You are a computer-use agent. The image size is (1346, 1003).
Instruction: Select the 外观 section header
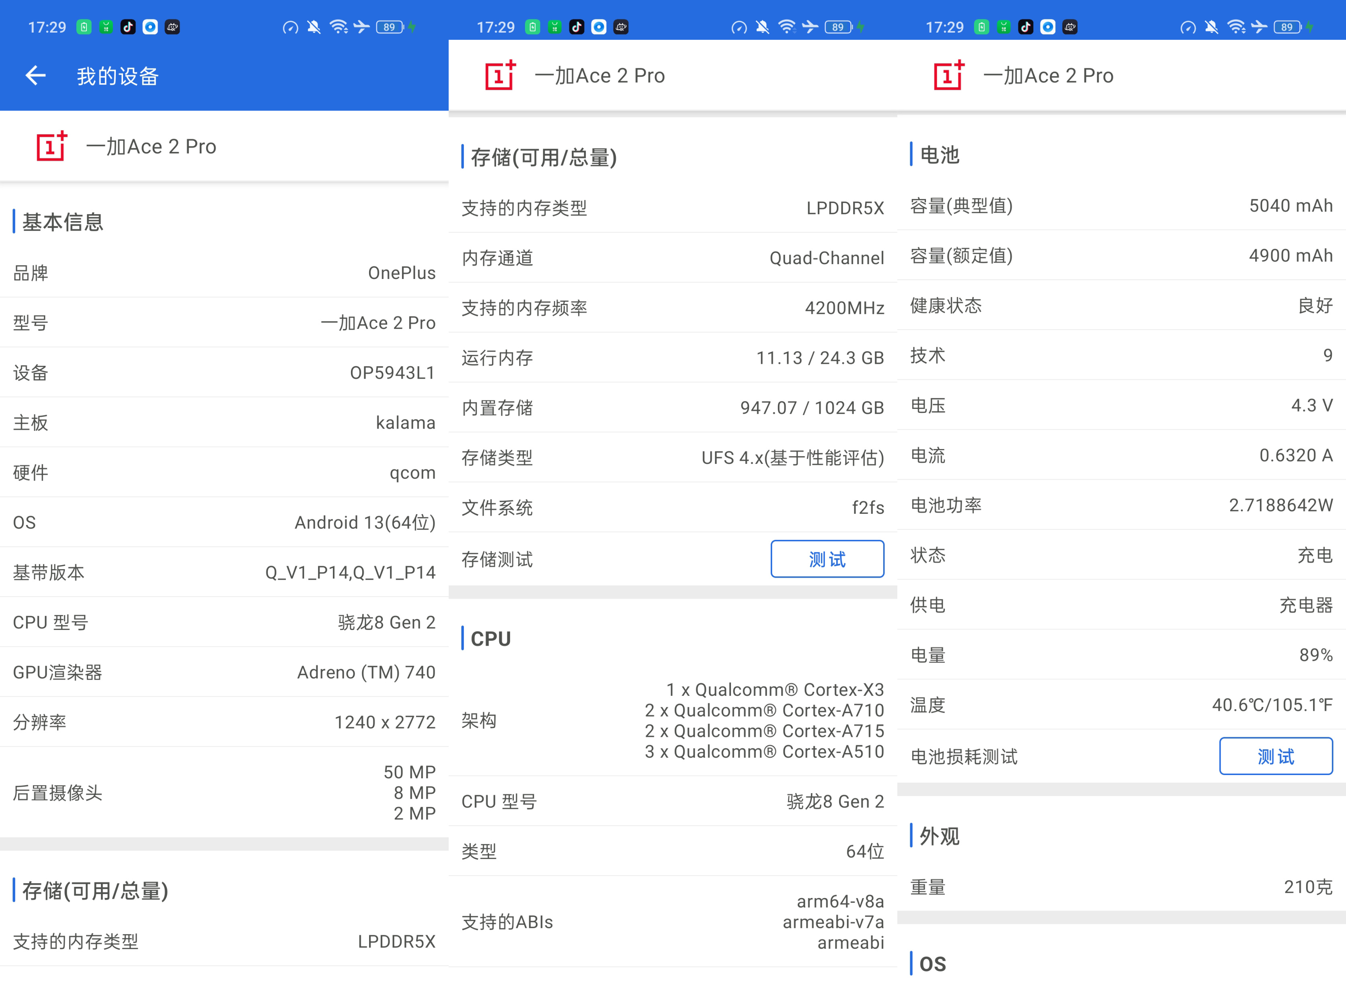coord(939,836)
